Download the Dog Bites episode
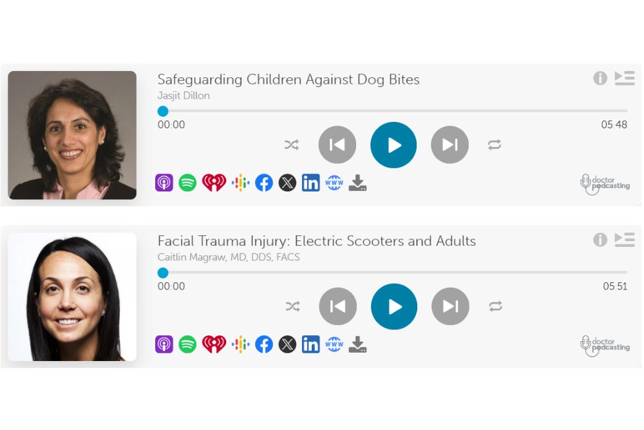This screenshot has height=430, width=644. click(357, 183)
